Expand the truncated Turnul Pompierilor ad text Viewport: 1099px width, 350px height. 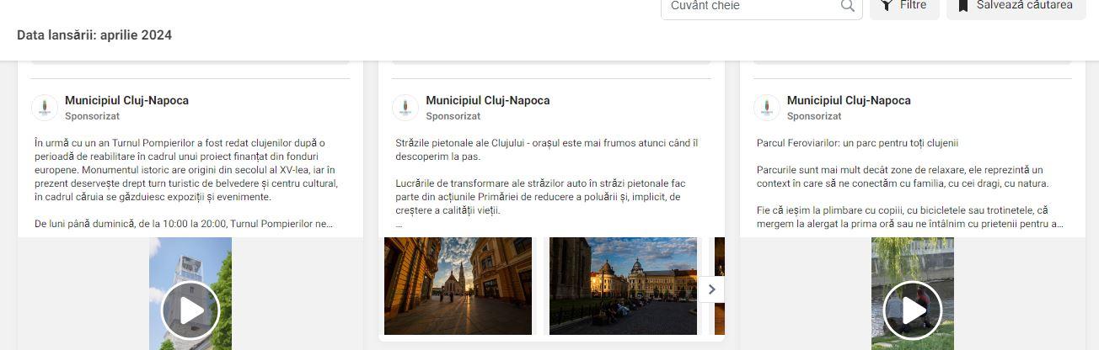click(329, 224)
